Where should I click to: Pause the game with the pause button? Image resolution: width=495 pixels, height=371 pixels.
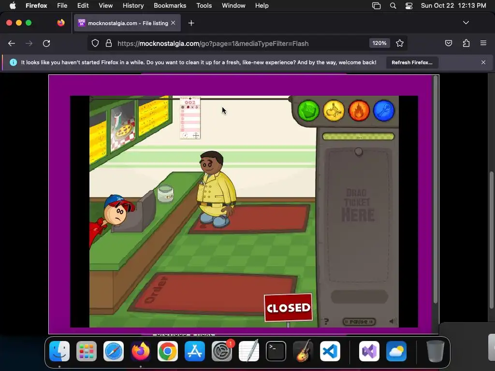pyautogui.click(x=359, y=321)
